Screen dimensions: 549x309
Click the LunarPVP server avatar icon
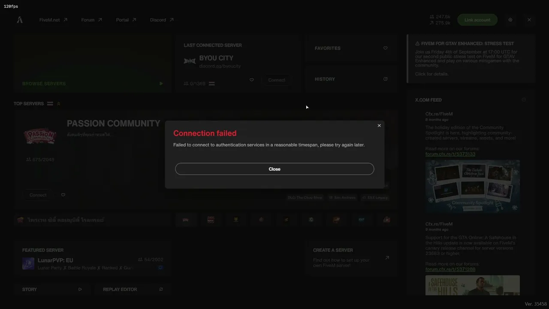coord(28,264)
